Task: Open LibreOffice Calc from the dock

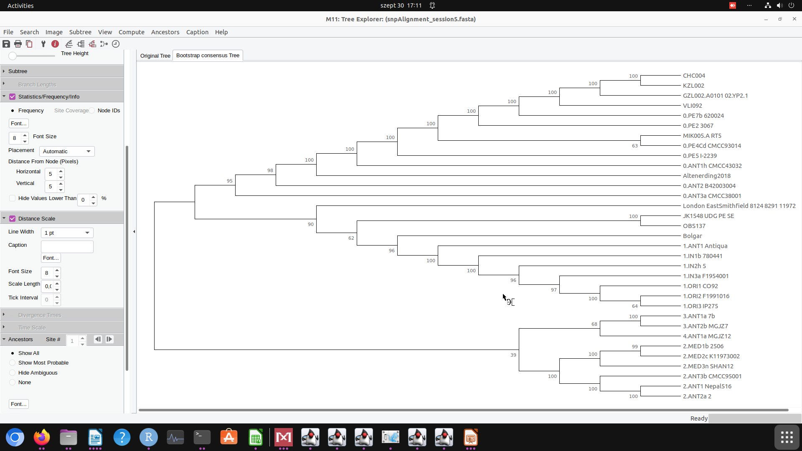Action: [256, 438]
